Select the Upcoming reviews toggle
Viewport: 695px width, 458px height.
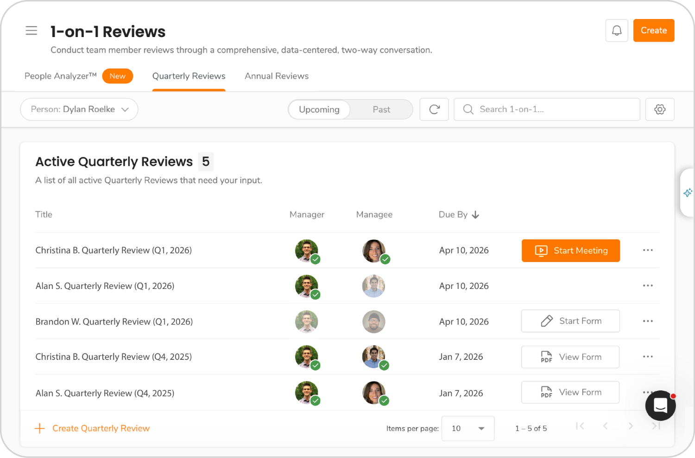click(x=319, y=110)
